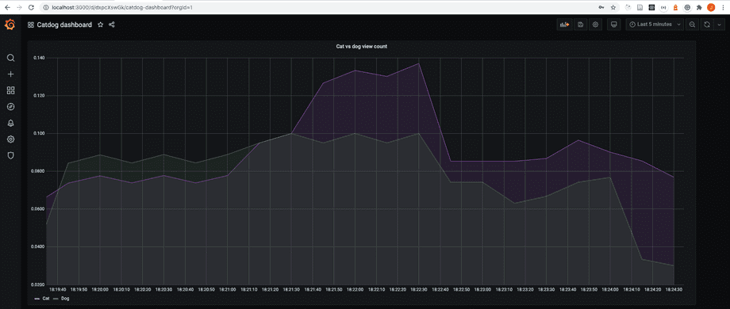Share the Catdog dashboard
This screenshot has width=730, height=309.
(x=112, y=25)
